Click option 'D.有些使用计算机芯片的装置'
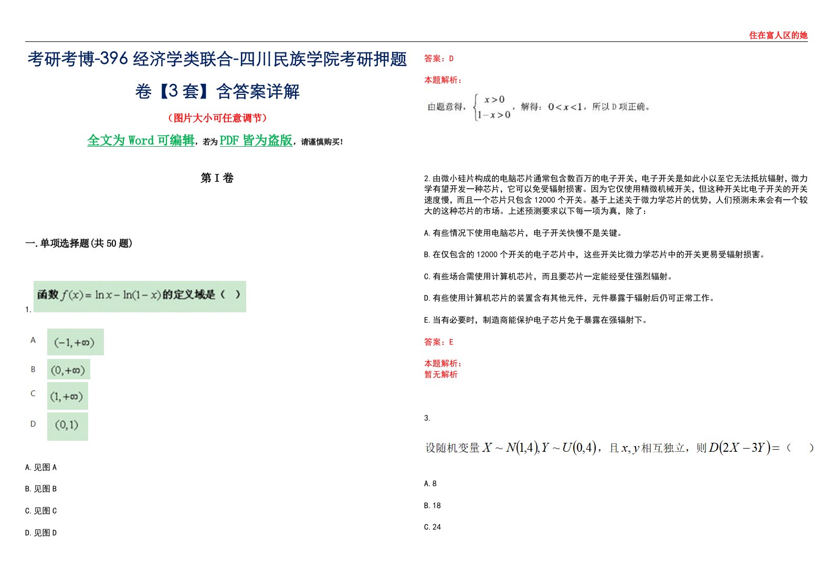The height and width of the screenshot is (588, 833). [x=570, y=298]
